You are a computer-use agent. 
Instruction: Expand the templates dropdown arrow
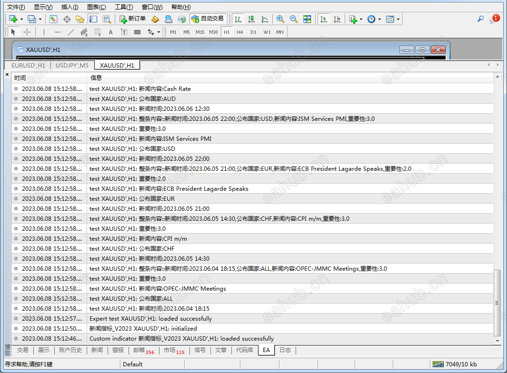[398, 20]
